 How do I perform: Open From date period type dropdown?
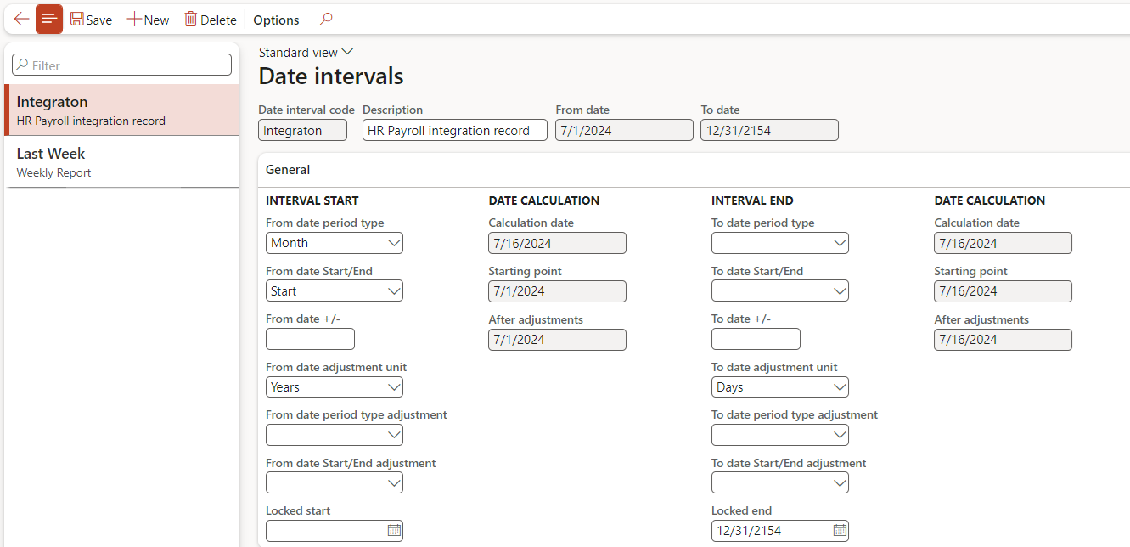pyautogui.click(x=335, y=243)
